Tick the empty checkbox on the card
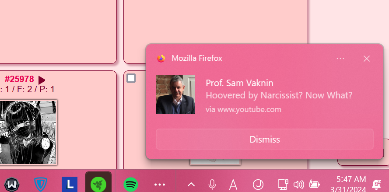The image size is (389, 192). point(131,78)
